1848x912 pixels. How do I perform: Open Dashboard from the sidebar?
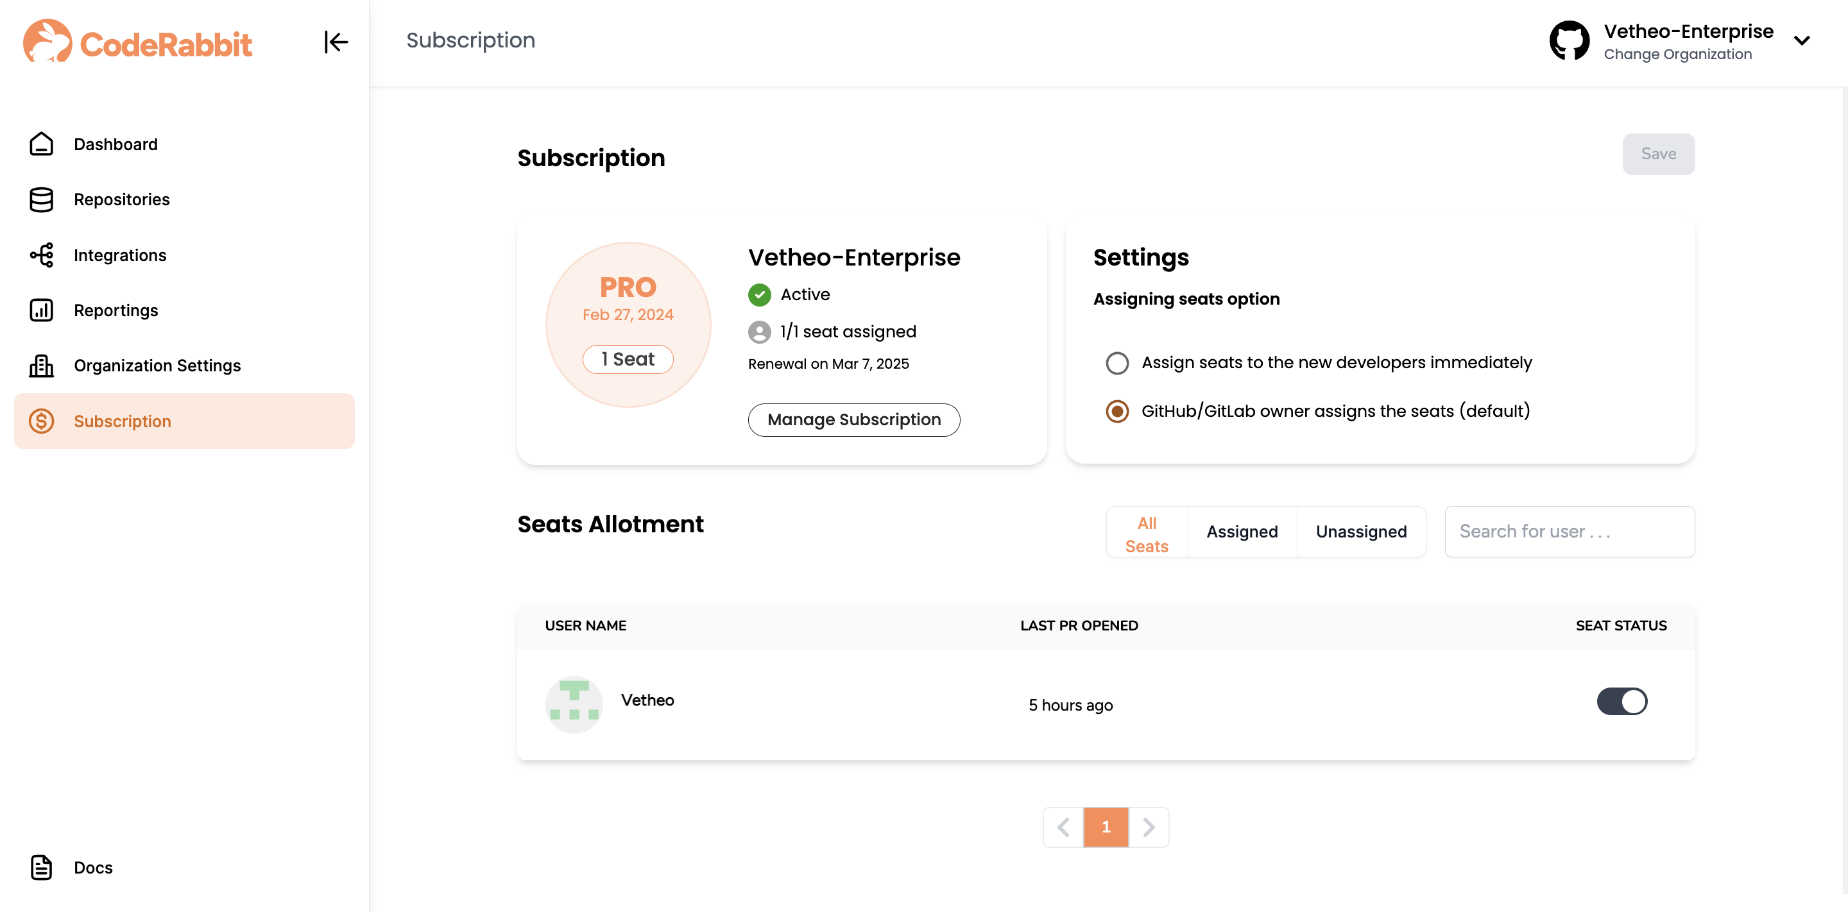pos(115,144)
